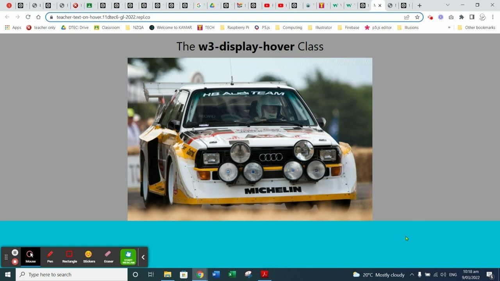Open the Windows Start menu
The height and width of the screenshot is (281, 500).
pos(8,274)
